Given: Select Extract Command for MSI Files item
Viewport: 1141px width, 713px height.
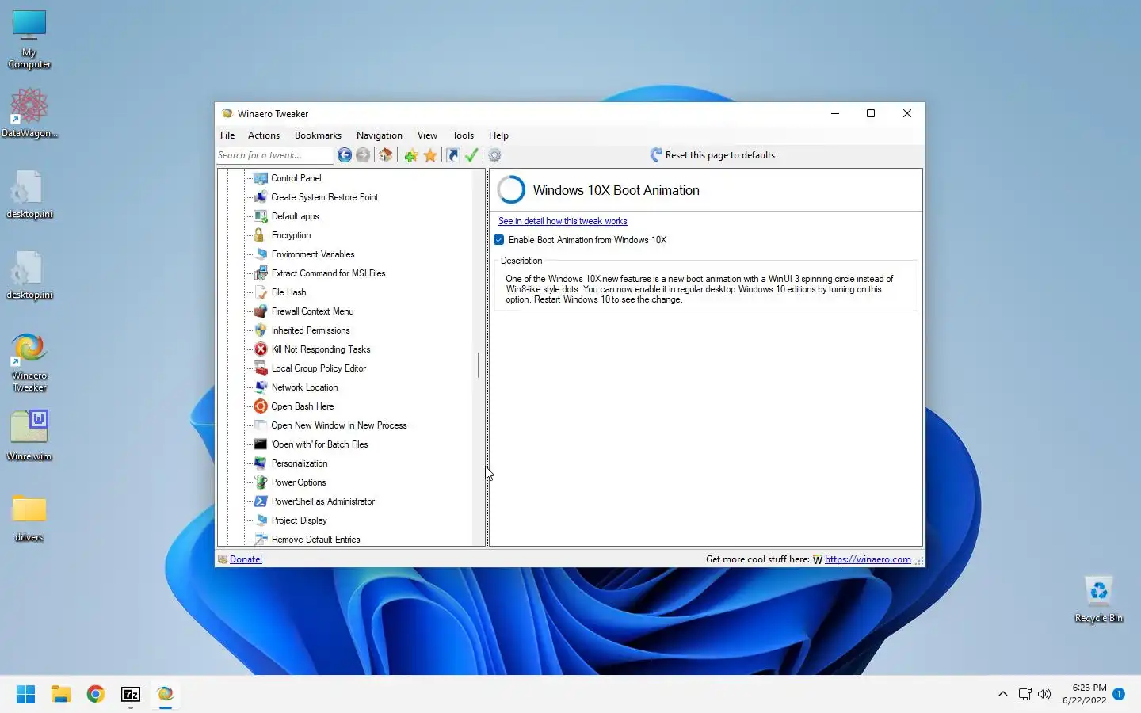Looking at the screenshot, I should (328, 273).
